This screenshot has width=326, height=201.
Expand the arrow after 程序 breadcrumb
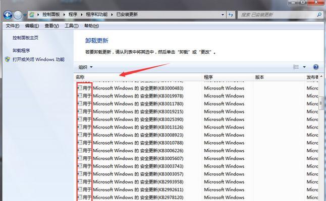(x=82, y=15)
